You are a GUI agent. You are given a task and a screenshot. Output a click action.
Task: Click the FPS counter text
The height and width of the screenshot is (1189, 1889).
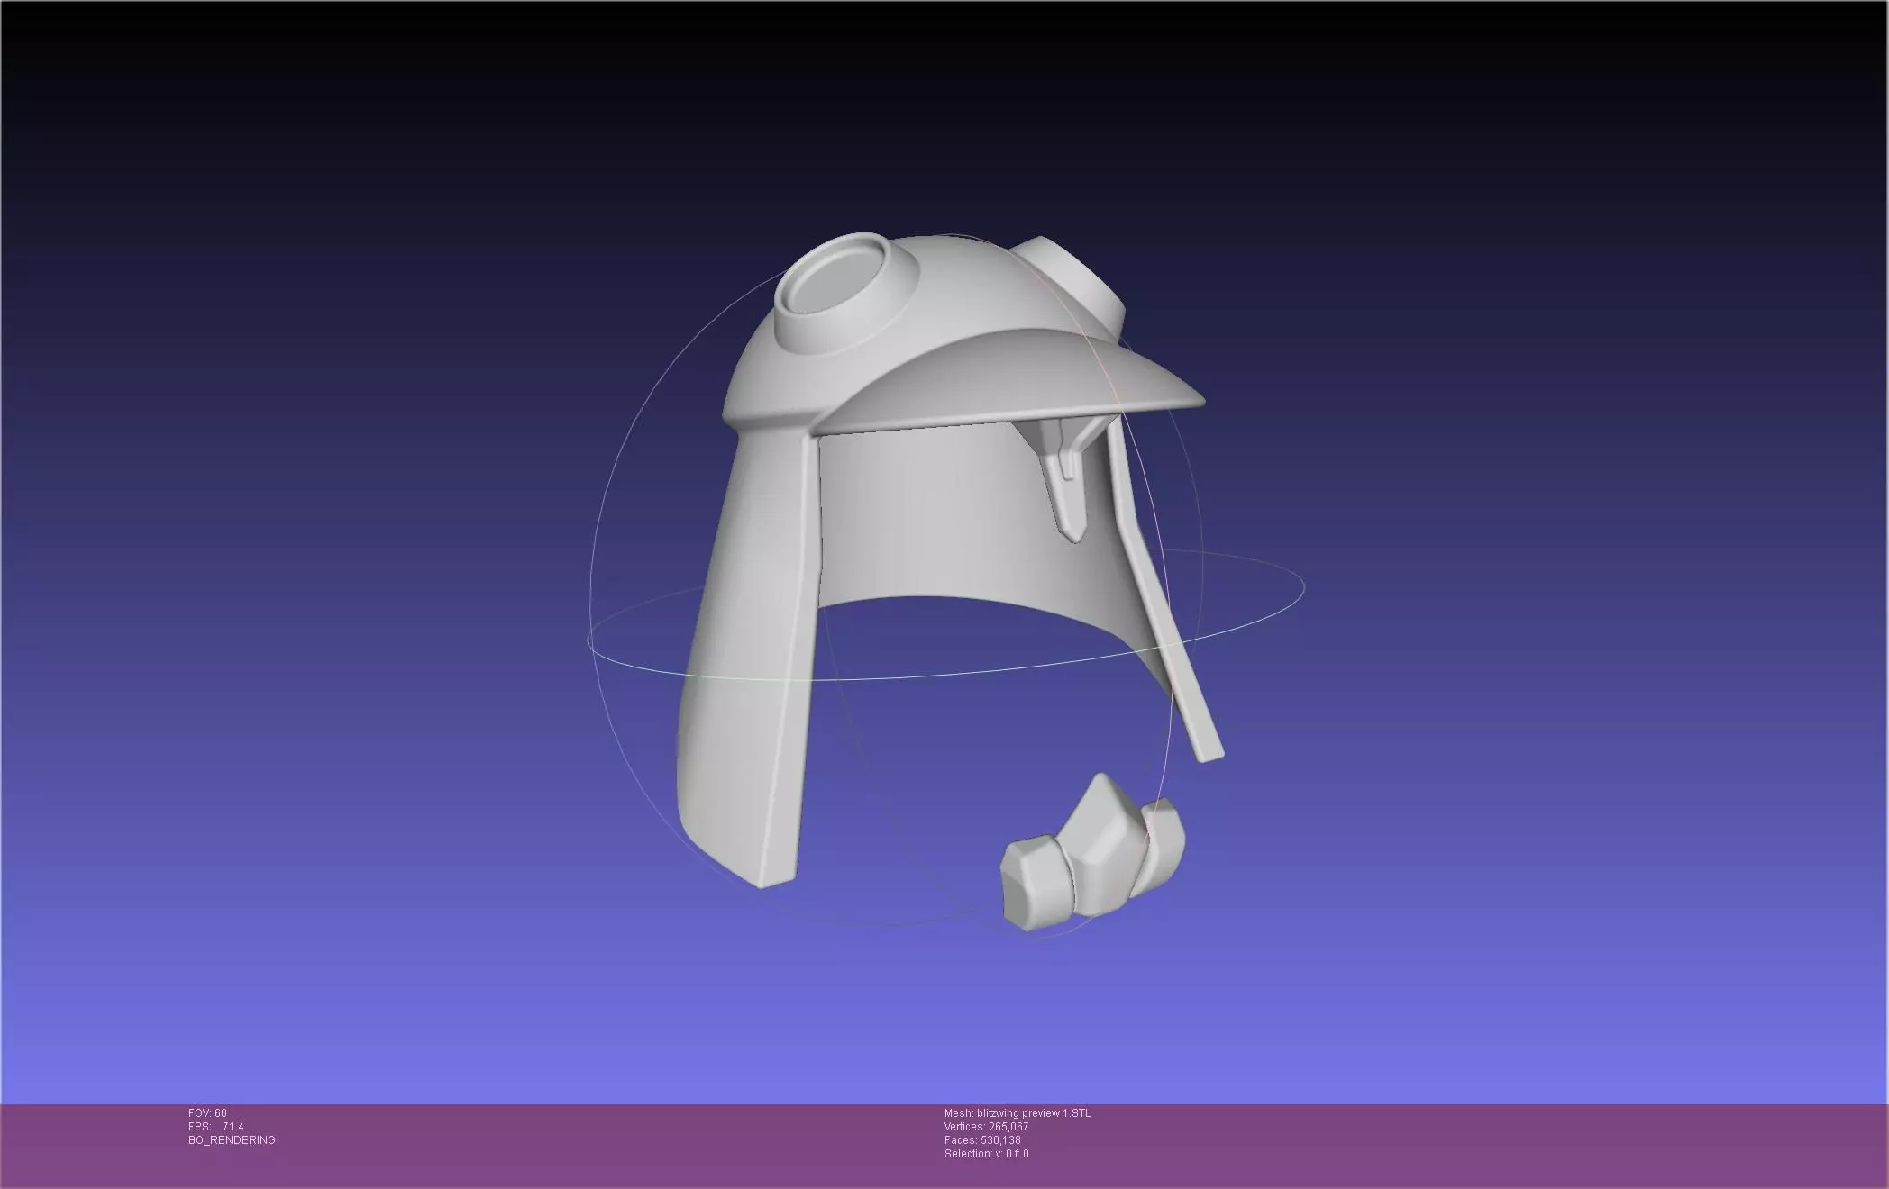(x=216, y=1127)
